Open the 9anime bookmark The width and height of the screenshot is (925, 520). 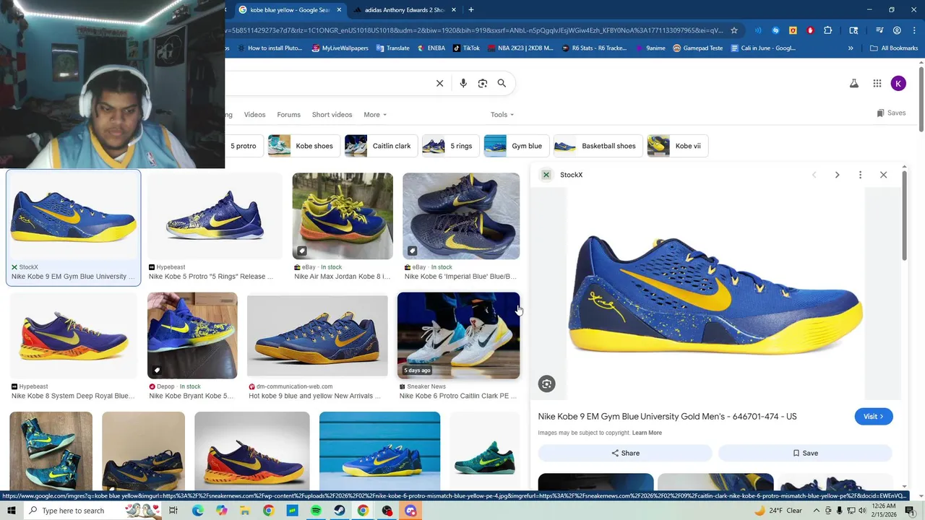pos(650,48)
